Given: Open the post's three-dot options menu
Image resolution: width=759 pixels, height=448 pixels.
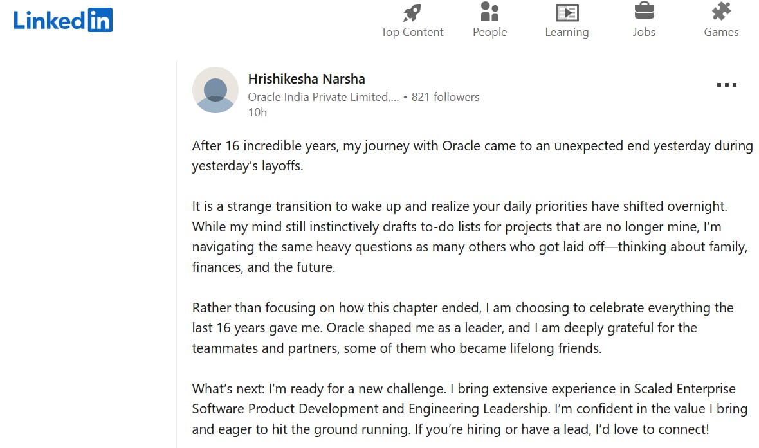Looking at the screenshot, I should (726, 85).
